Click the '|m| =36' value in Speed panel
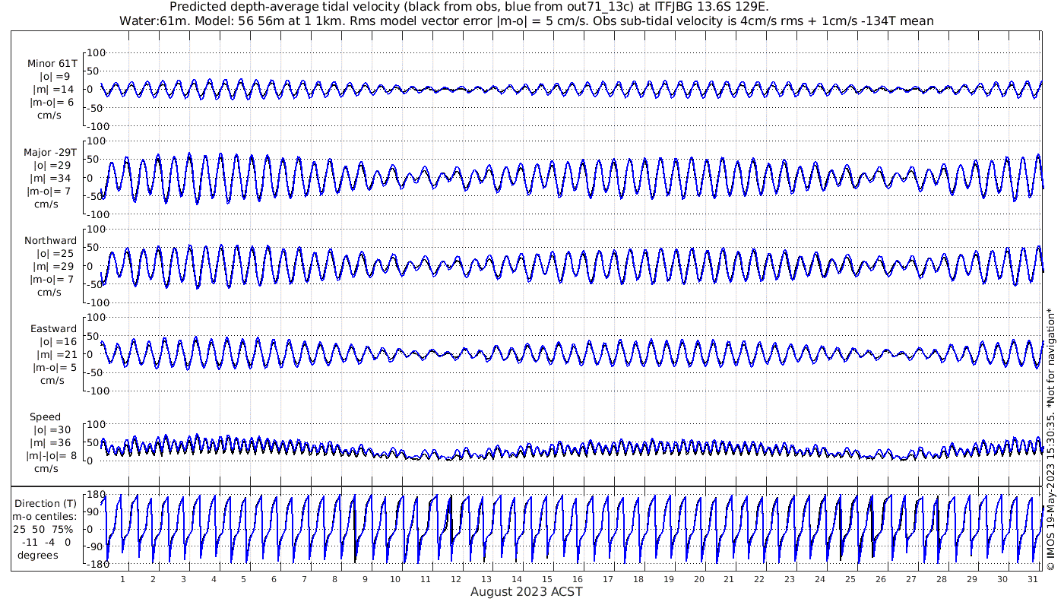This screenshot has height=608, width=1064. tap(52, 442)
